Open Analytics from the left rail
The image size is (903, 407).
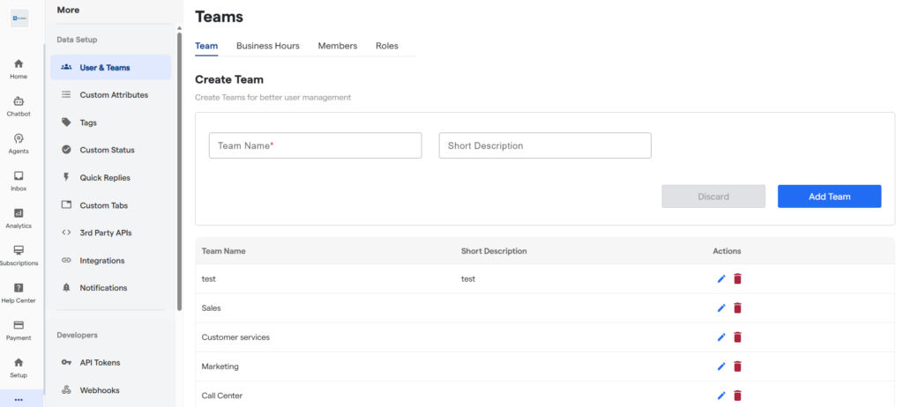click(19, 218)
